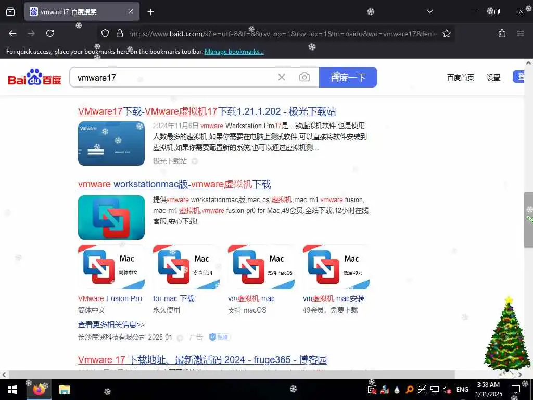Open a new tab with the plus button

pyautogui.click(x=150, y=12)
